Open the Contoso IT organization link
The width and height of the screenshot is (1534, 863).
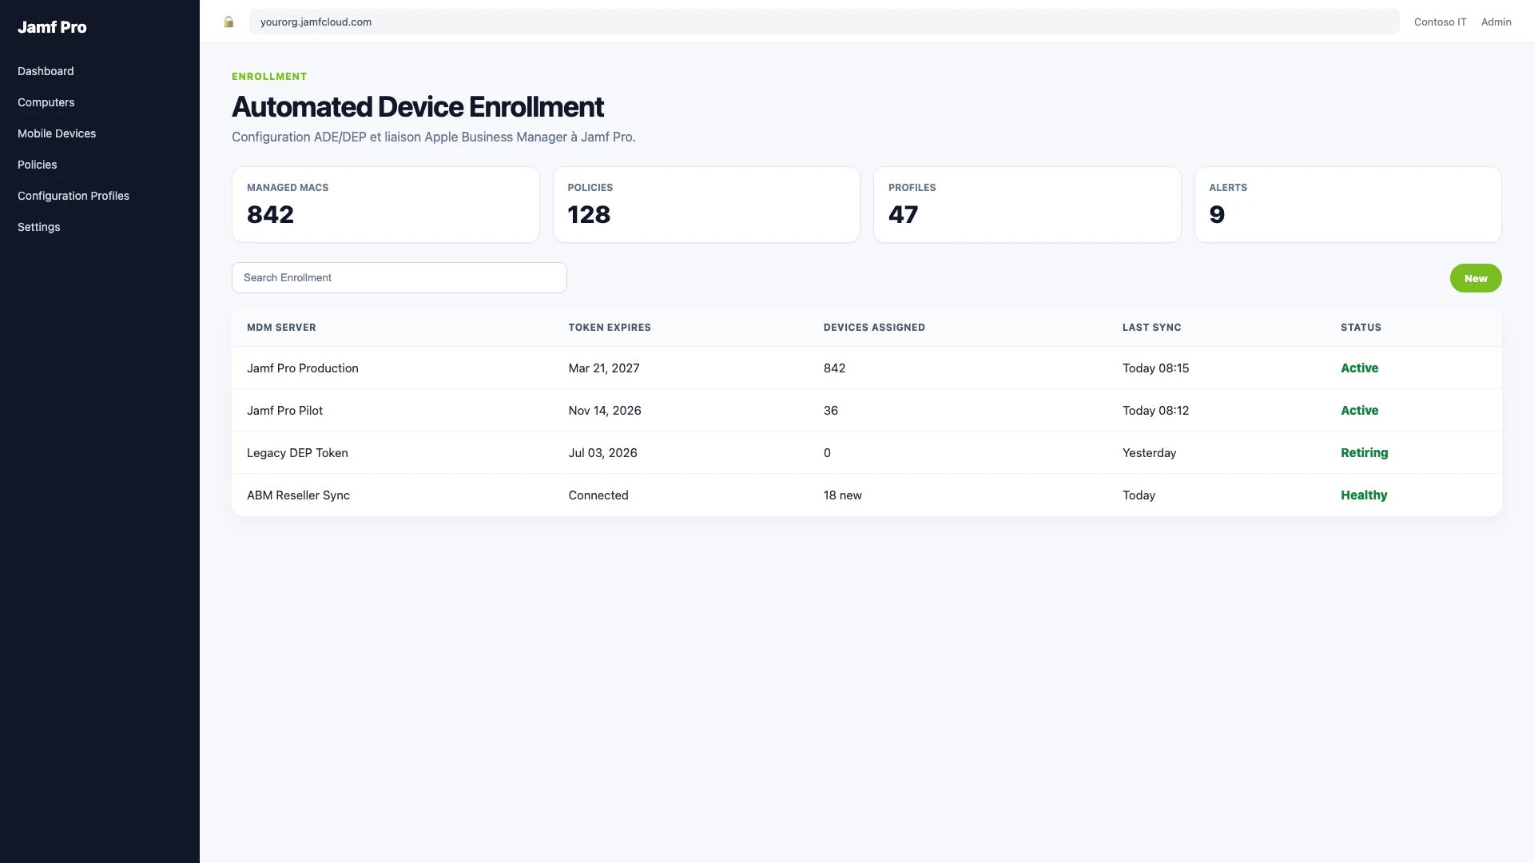tap(1440, 22)
